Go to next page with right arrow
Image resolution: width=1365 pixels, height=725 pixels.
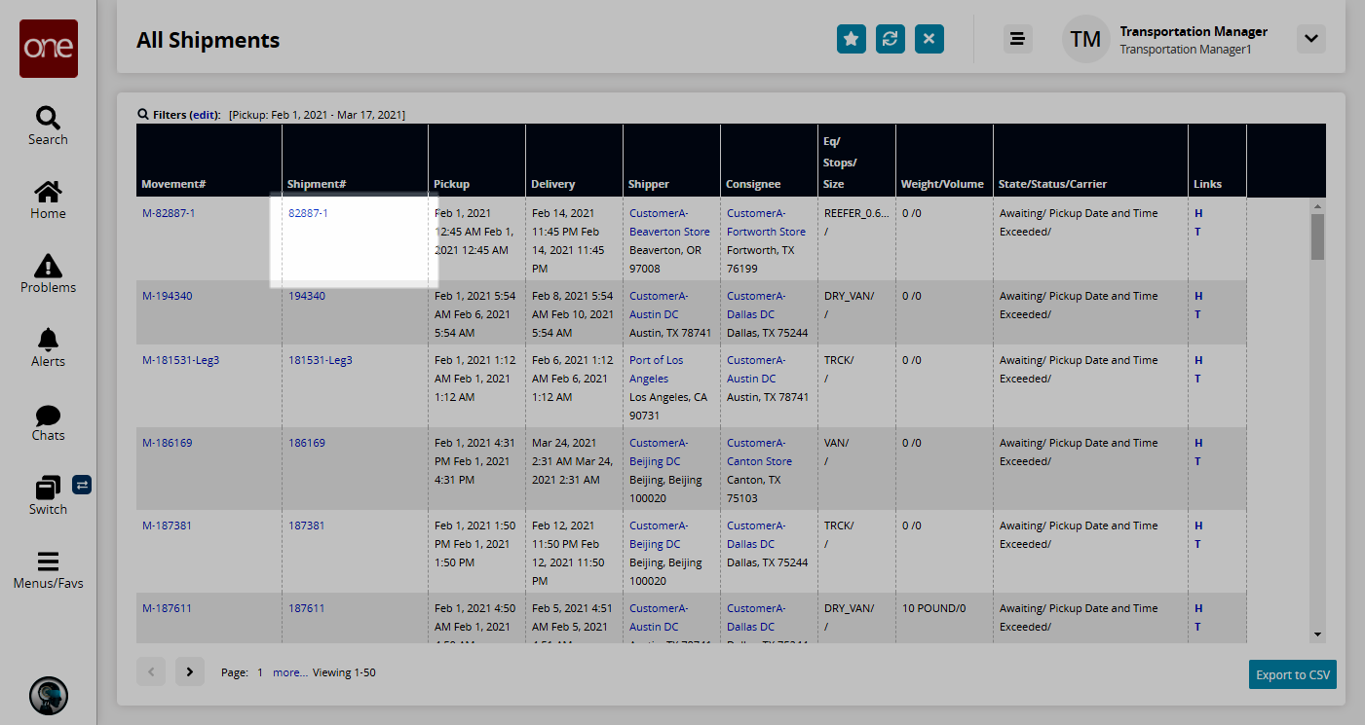tap(190, 671)
